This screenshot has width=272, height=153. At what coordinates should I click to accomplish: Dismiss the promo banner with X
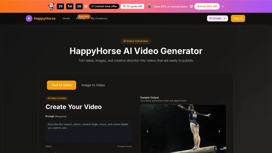pos(223,6)
